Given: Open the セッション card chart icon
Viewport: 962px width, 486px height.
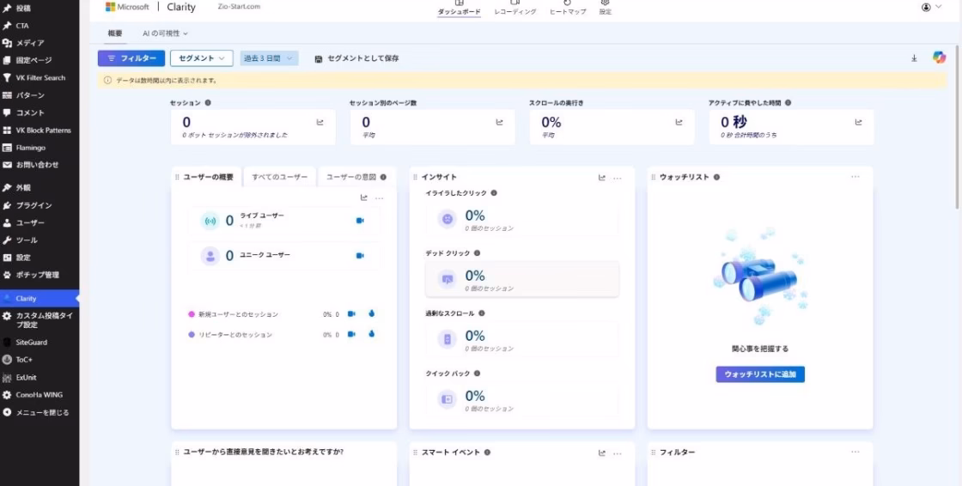Looking at the screenshot, I should tap(320, 122).
